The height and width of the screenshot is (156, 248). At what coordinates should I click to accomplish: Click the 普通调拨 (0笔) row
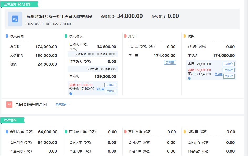tap(211, 151)
